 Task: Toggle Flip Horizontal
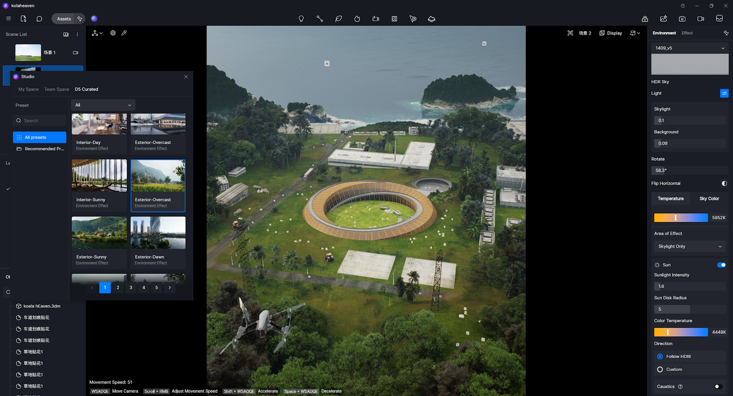pos(724,184)
